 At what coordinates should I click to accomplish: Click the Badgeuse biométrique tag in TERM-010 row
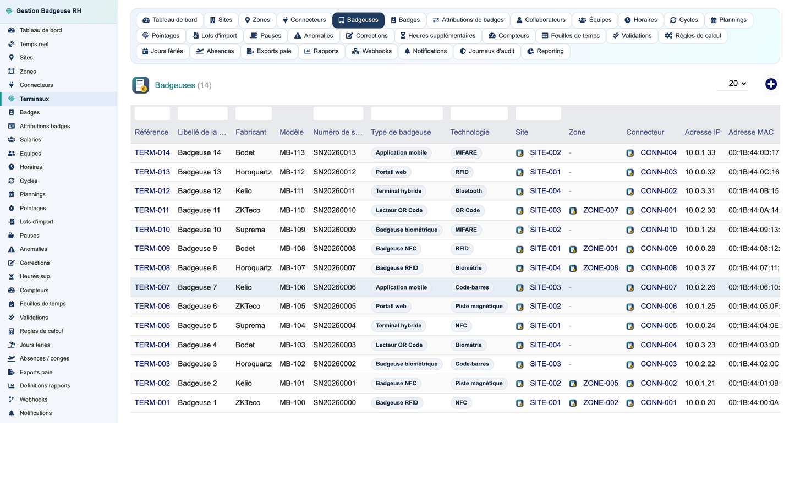pos(407,230)
